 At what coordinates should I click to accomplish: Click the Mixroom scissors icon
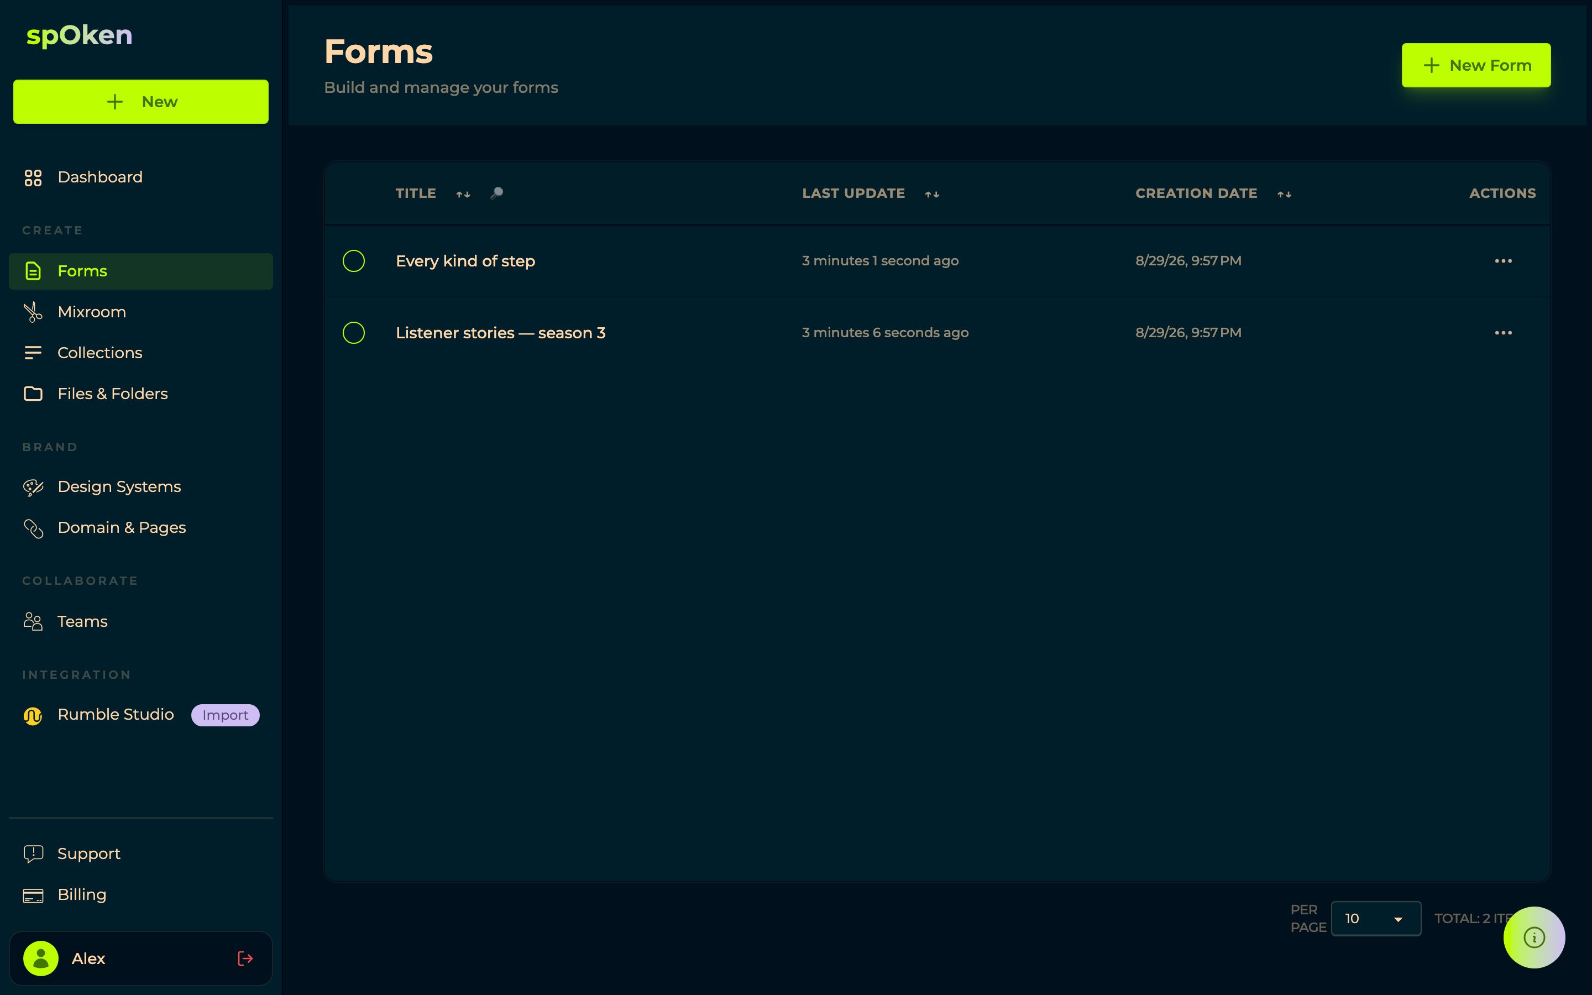pos(33,312)
